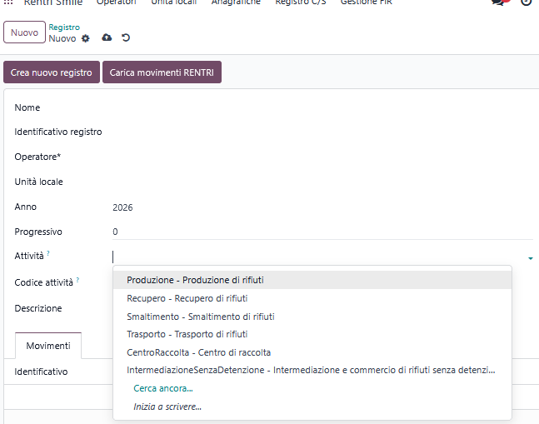Image resolution: width=539 pixels, height=424 pixels.
Task: Click the Progressivo field showing 0
Action: (x=322, y=232)
